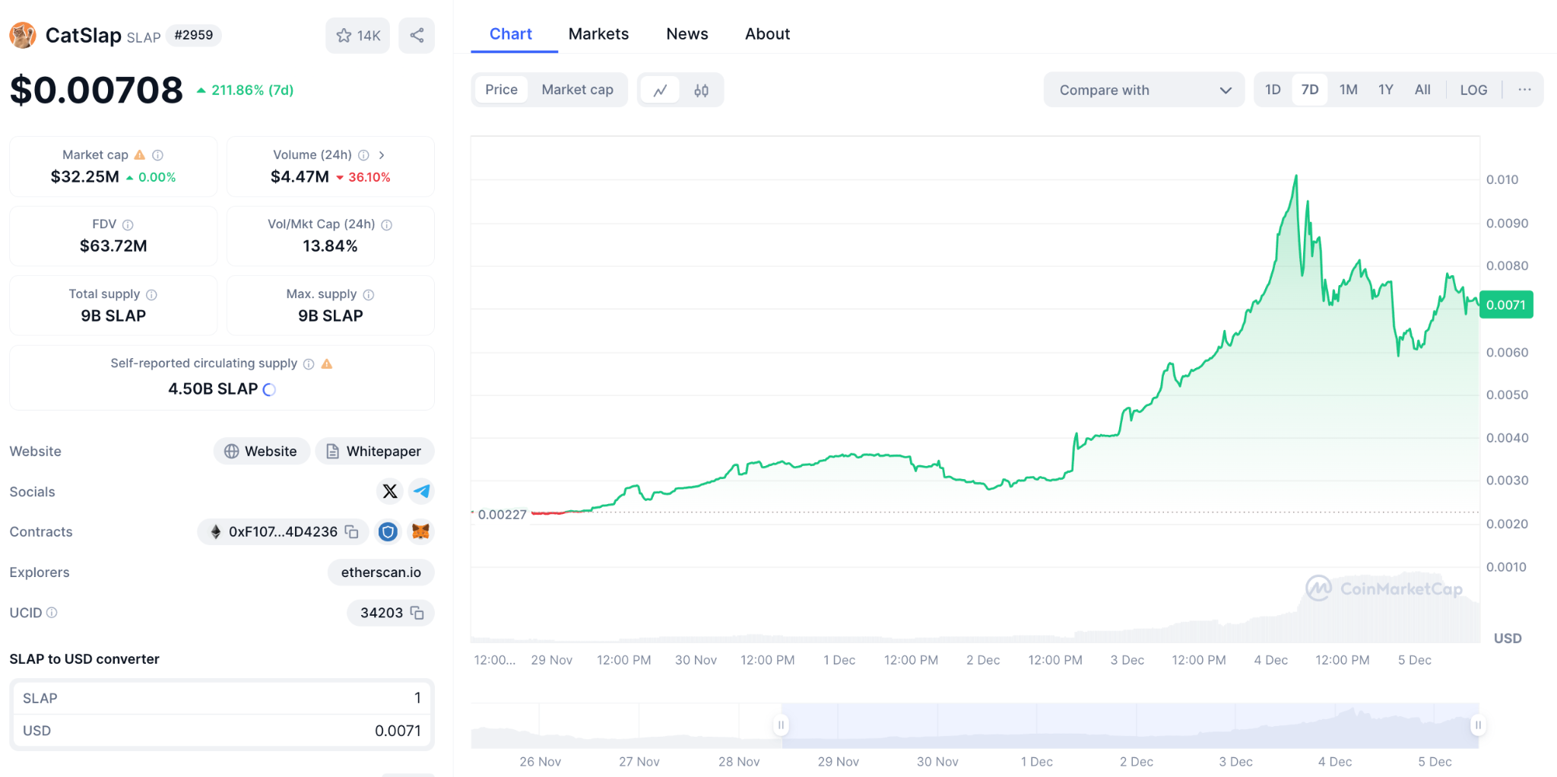
Task: Show Vol/Mkt Cap (24h) info icon
Action: [x=387, y=225]
